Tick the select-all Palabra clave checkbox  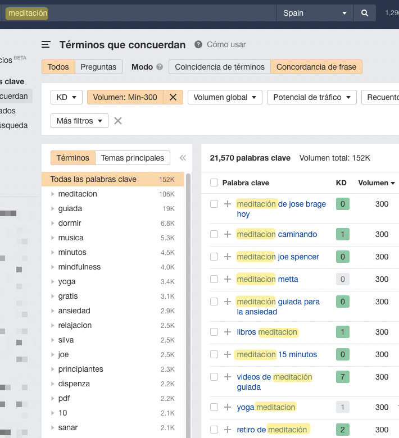[x=214, y=182]
